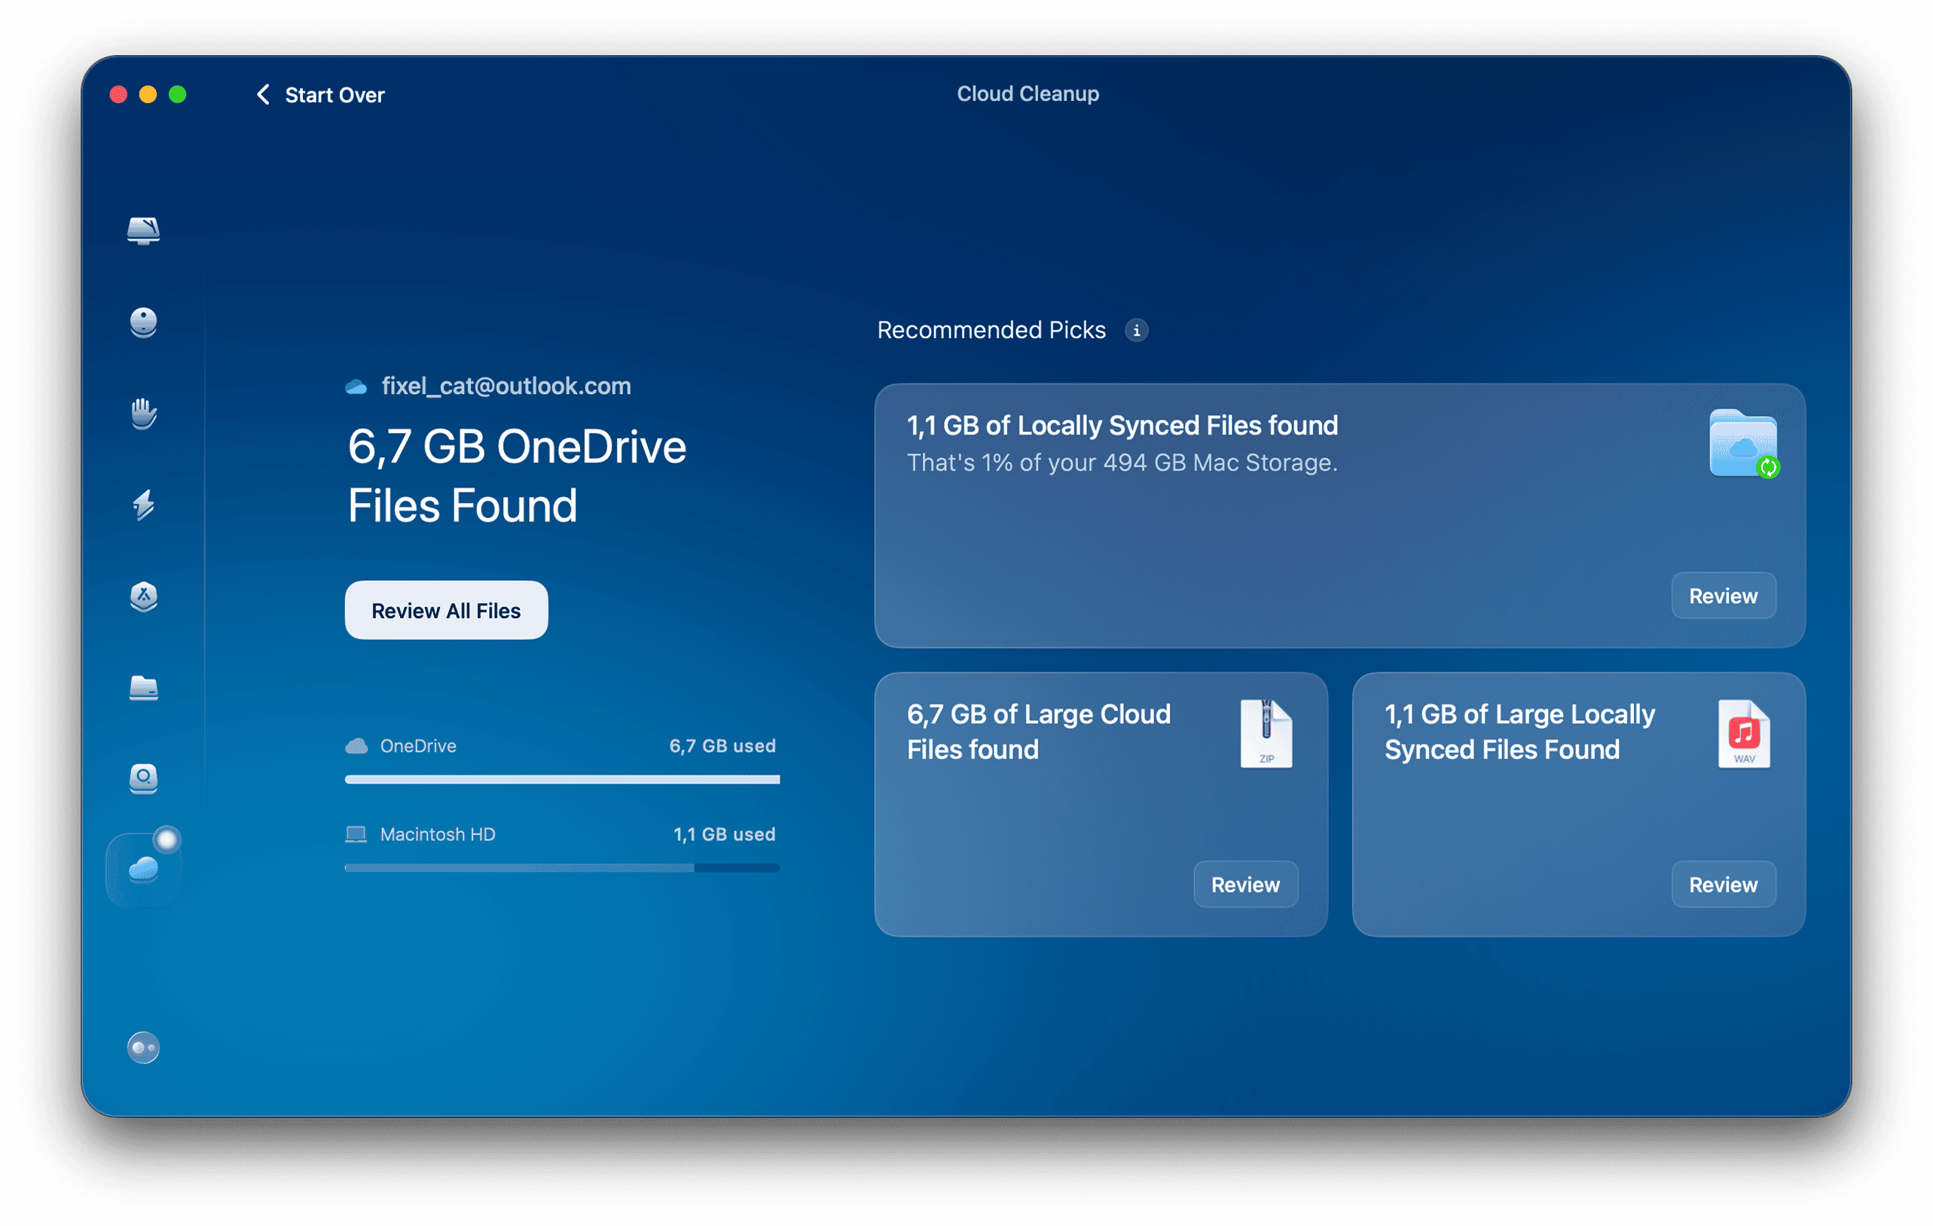Click the active Cloud Cleanup sidebar icon
This screenshot has width=1933, height=1226.
click(x=143, y=867)
